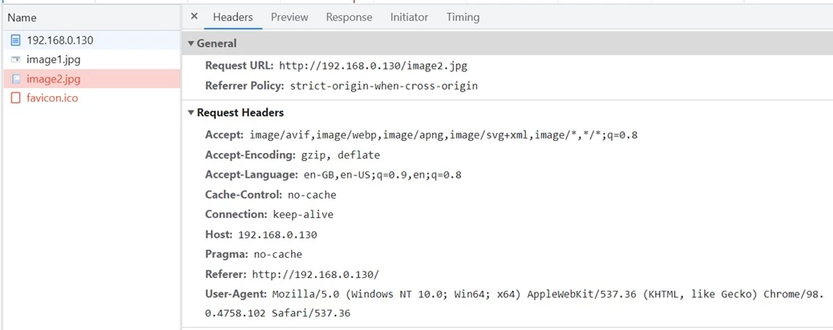Click the favicon.ico file icon
Screen dimensions: 833x330
point(16,99)
